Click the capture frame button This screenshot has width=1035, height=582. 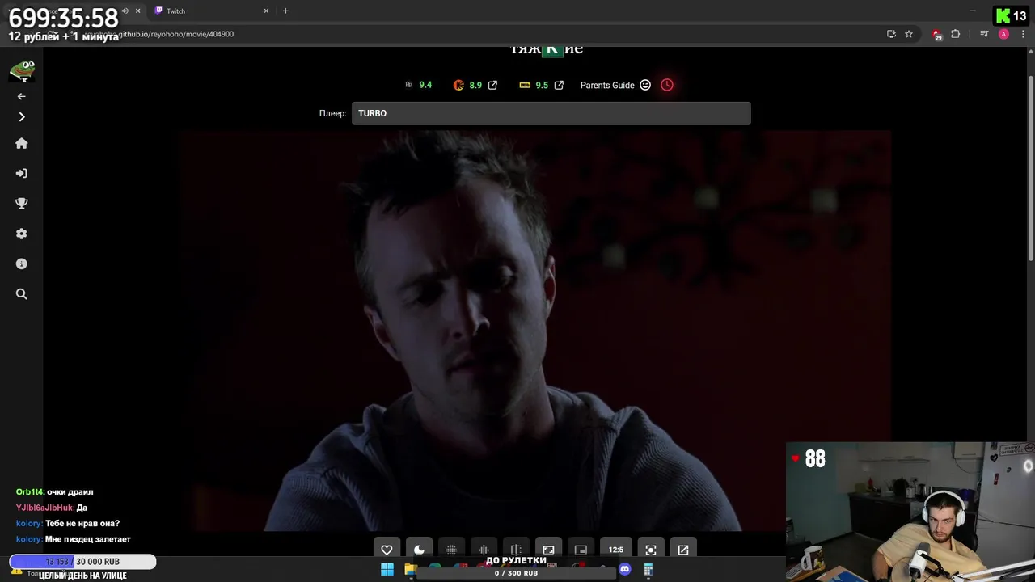651,550
